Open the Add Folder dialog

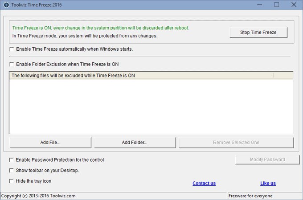pos(135,143)
